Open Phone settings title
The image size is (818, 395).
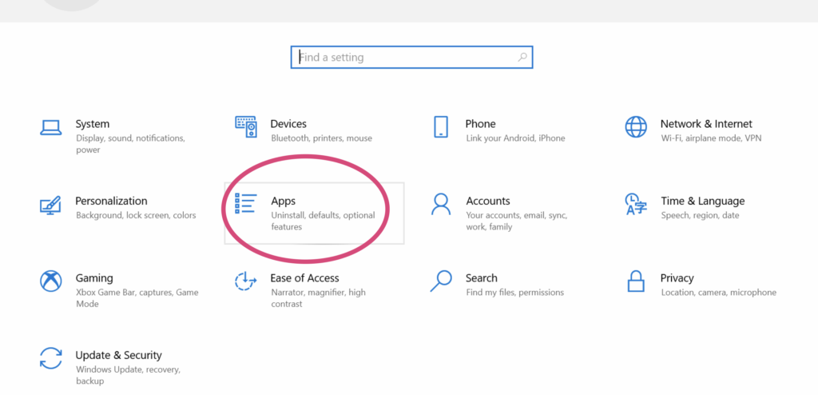click(480, 124)
